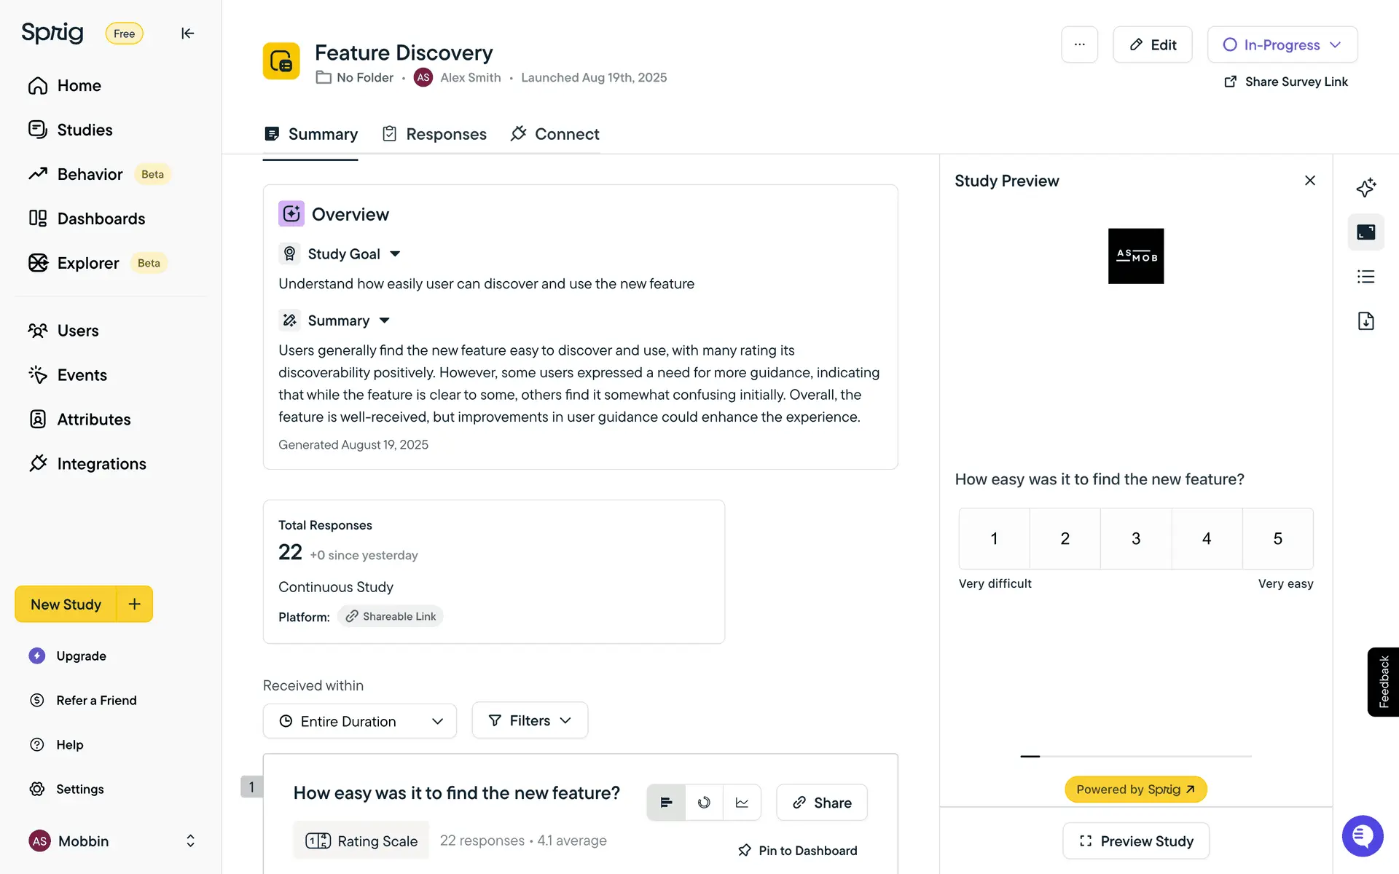Open the In-Progress status dropdown
The height and width of the screenshot is (874, 1399).
pos(1282,44)
